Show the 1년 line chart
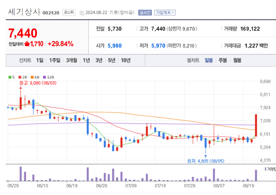This screenshot has height=195, width=276. 86,60
